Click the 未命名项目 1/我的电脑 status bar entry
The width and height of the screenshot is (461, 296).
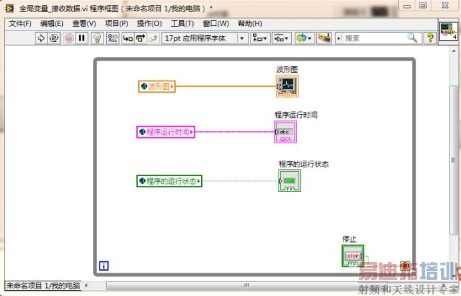43,286
